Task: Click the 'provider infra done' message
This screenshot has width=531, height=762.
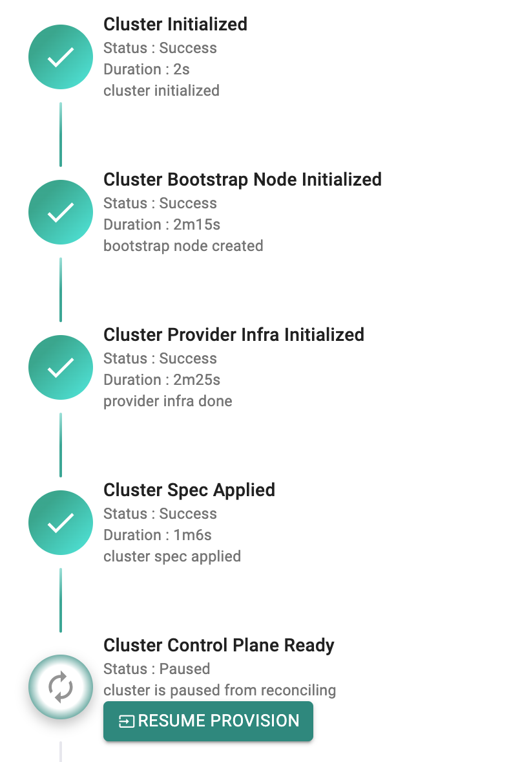Action: click(x=168, y=402)
